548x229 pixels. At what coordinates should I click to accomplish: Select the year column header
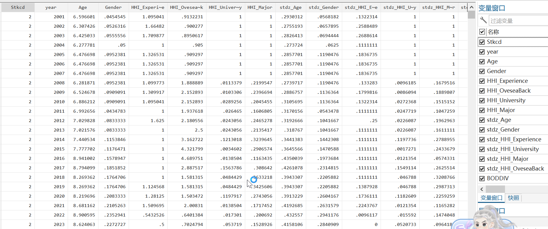51,7
